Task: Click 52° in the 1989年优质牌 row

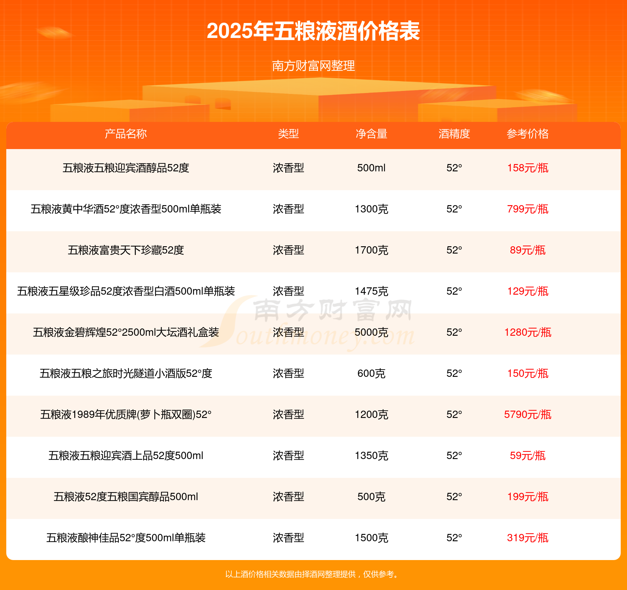Action: [x=454, y=414]
